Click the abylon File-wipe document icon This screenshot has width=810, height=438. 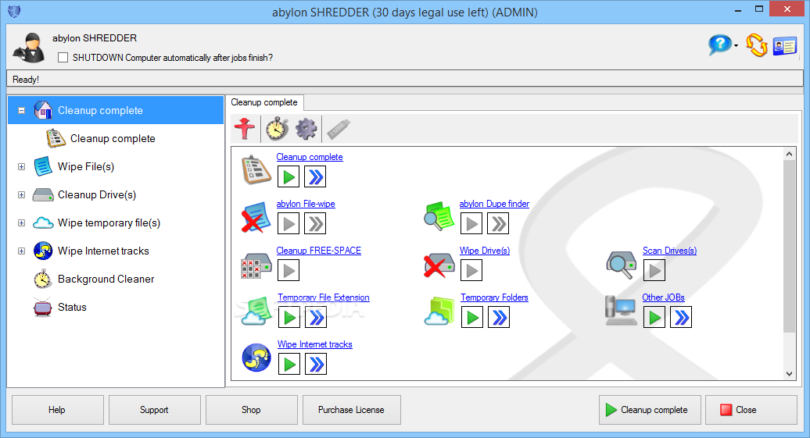tap(256, 217)
